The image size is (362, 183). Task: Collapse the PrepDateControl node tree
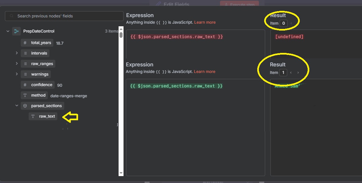(8, 31)
